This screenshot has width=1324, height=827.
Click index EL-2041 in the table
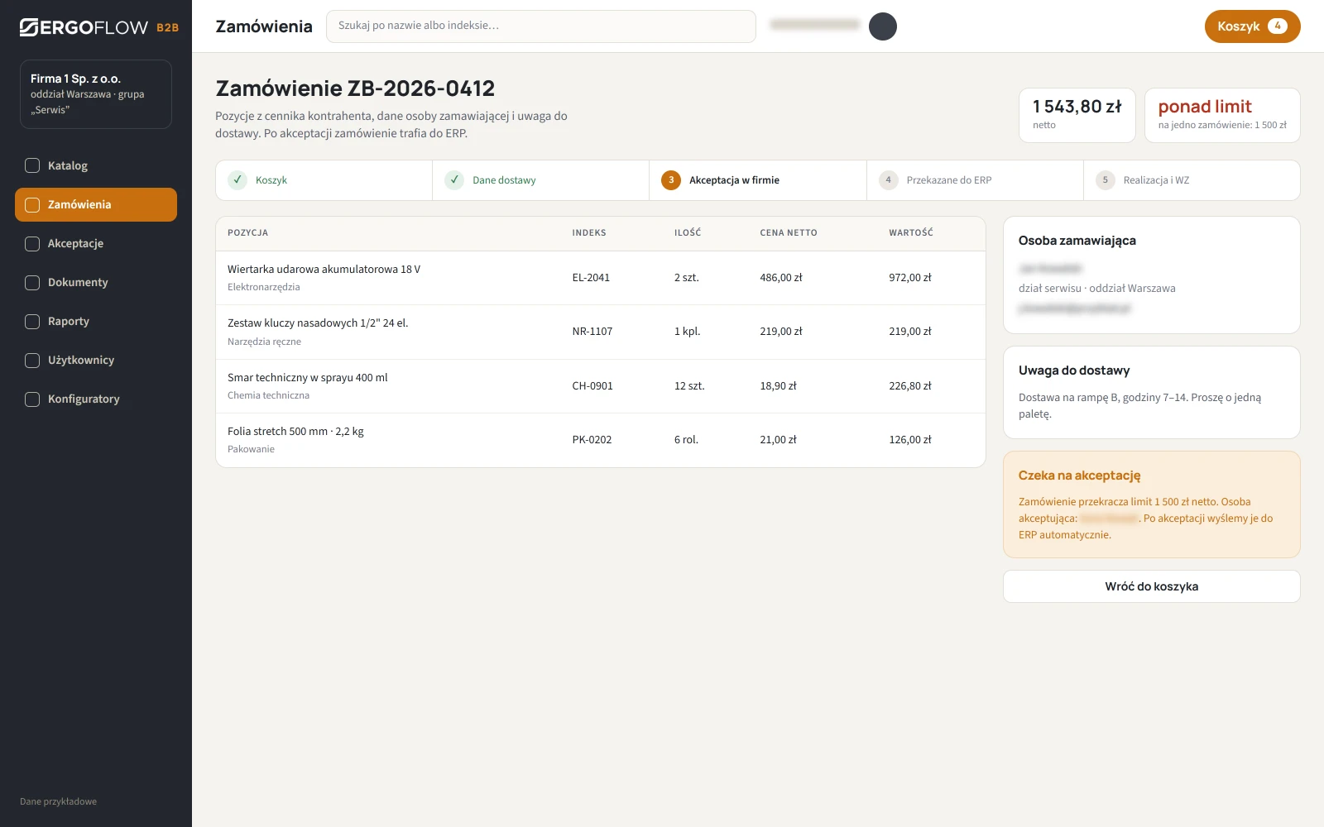[x=591, y=278]
